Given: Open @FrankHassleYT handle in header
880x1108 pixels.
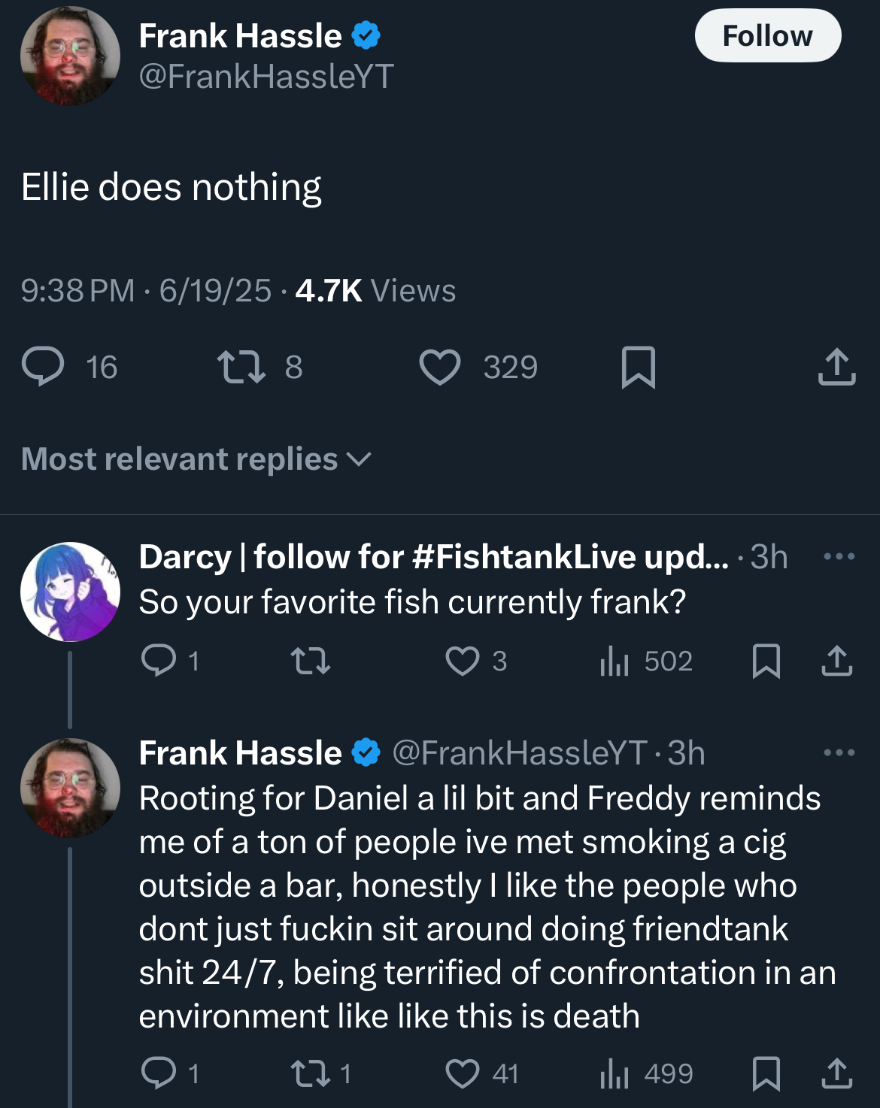Looking at the screenshot, I should [x=266, y=76].
